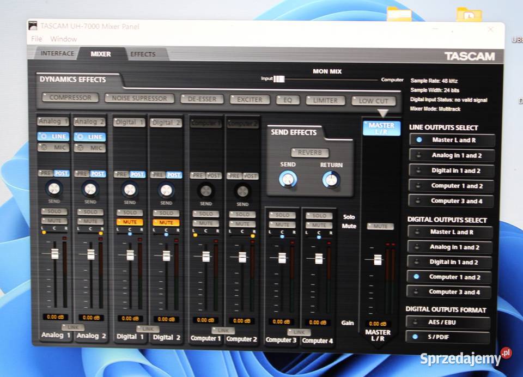The image size is (523, 377).
Task: Click the Send Effects SEND knob
Action: tap(288, 179)
